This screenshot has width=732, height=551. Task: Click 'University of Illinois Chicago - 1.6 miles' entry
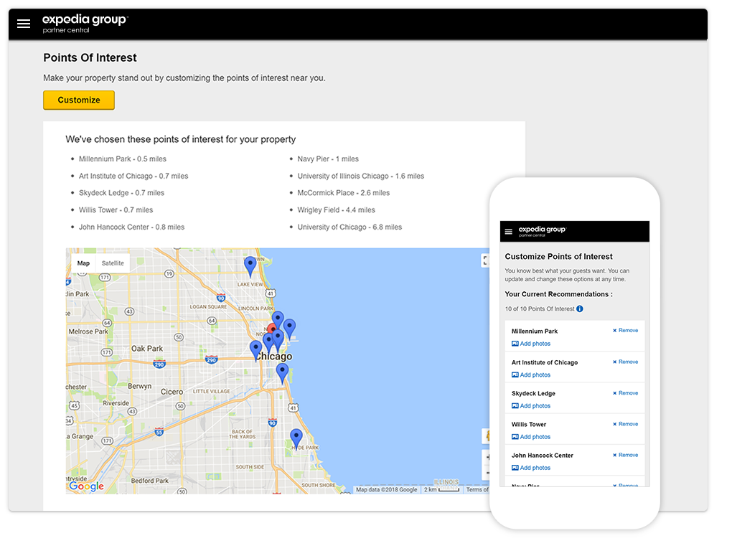point(360,176)
